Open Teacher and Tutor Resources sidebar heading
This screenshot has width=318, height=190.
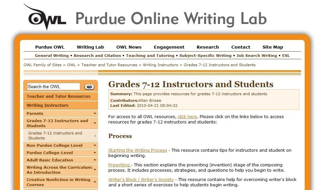click(60, 96)
